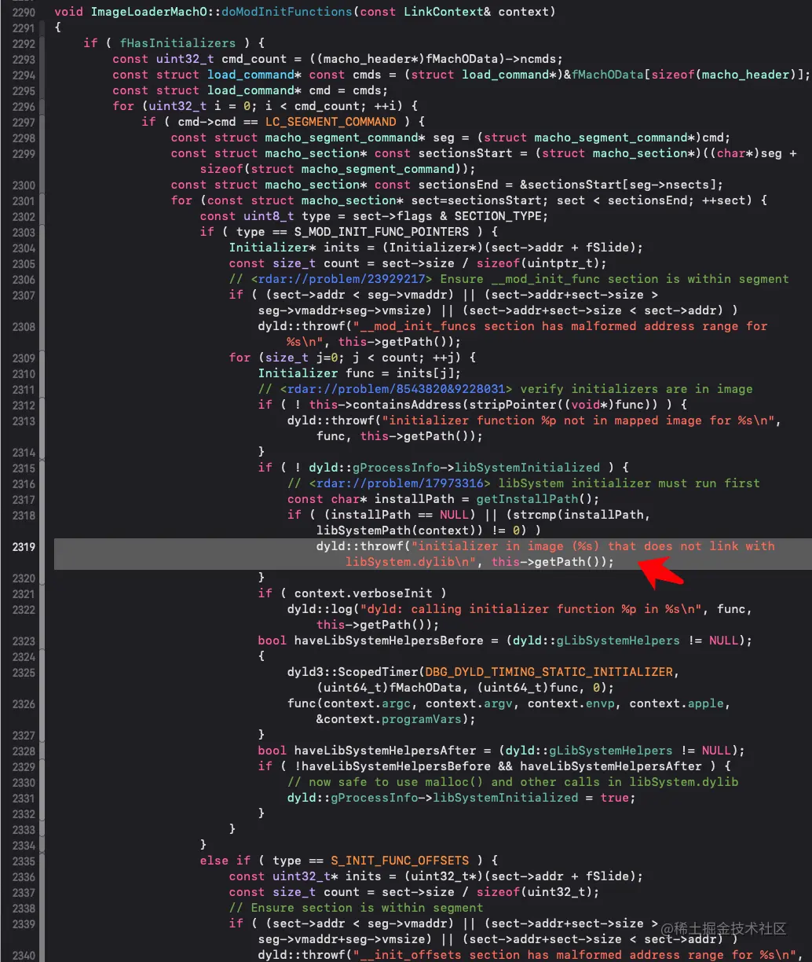Click the fMachOData identifier on line 2294
Screen dimensions: 812x962
click(609, 75)
